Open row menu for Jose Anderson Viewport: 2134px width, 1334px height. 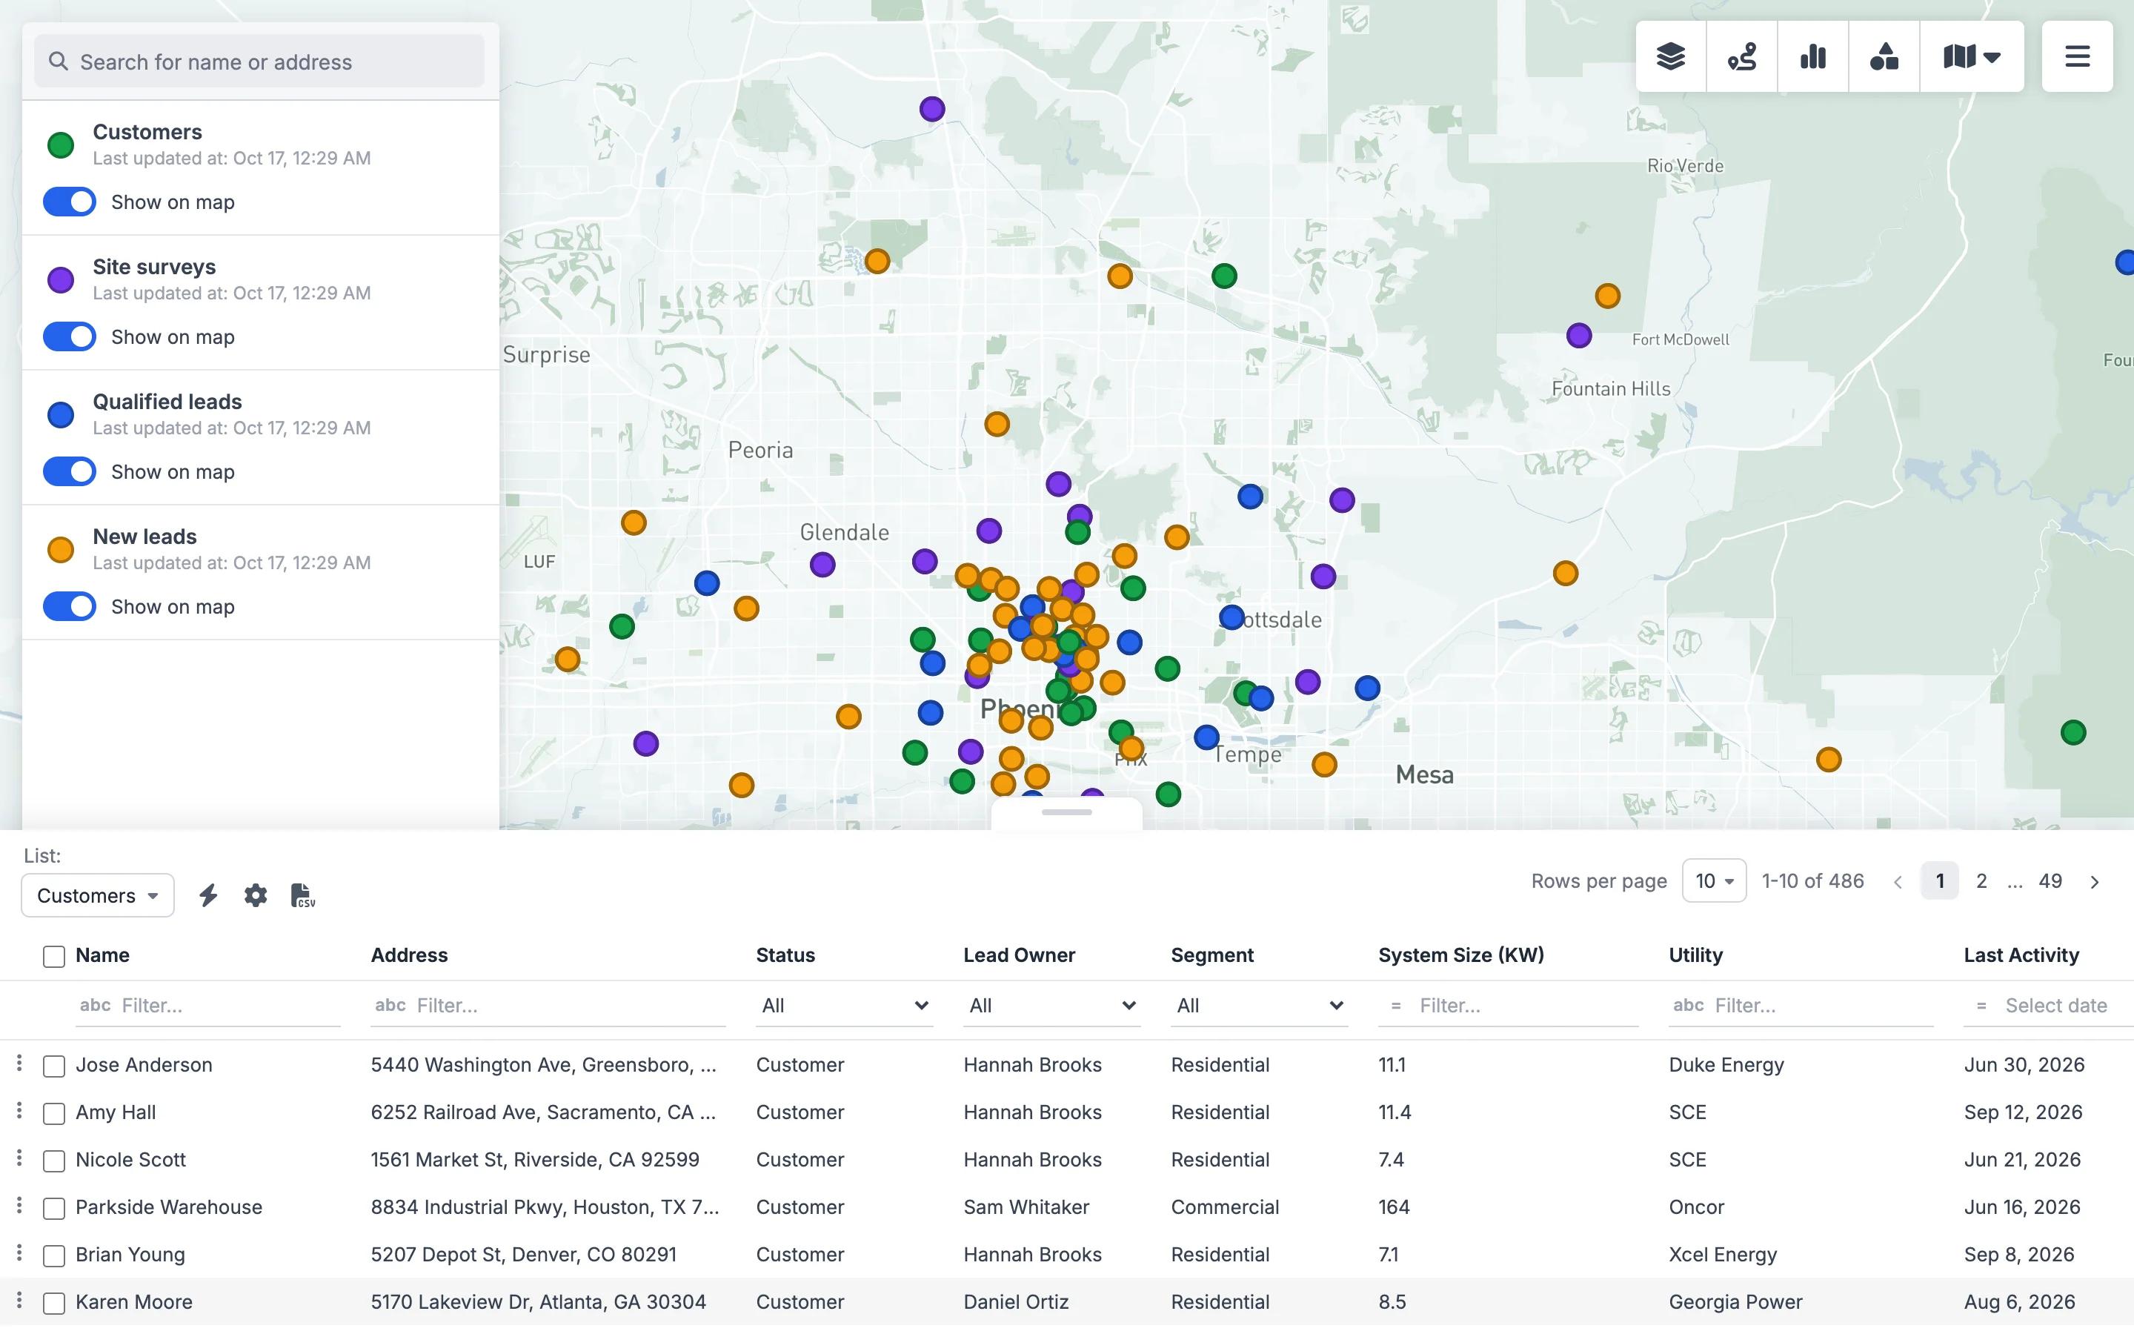tap(19, 1064)
